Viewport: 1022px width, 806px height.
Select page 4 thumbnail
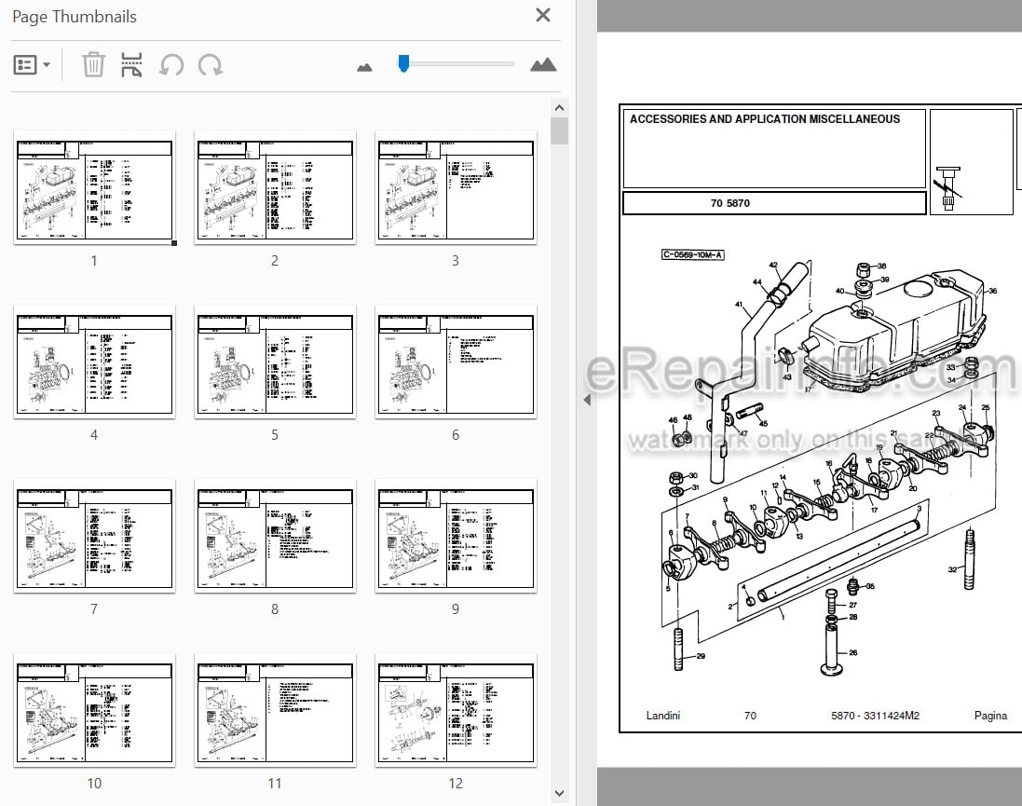pos(94,362)
